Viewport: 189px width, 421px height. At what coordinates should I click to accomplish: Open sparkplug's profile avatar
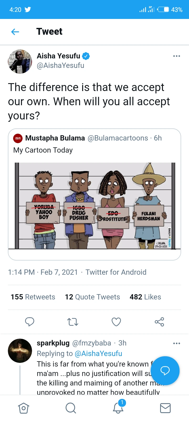coord(20,351)
